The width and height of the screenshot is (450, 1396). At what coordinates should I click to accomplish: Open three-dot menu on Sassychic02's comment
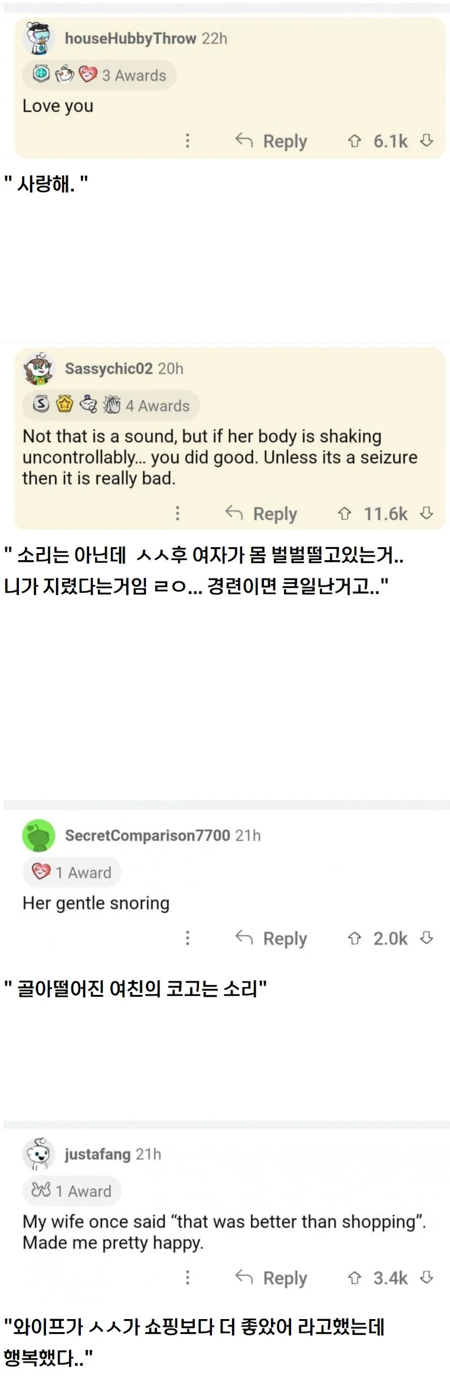click(x=177, y=513)
